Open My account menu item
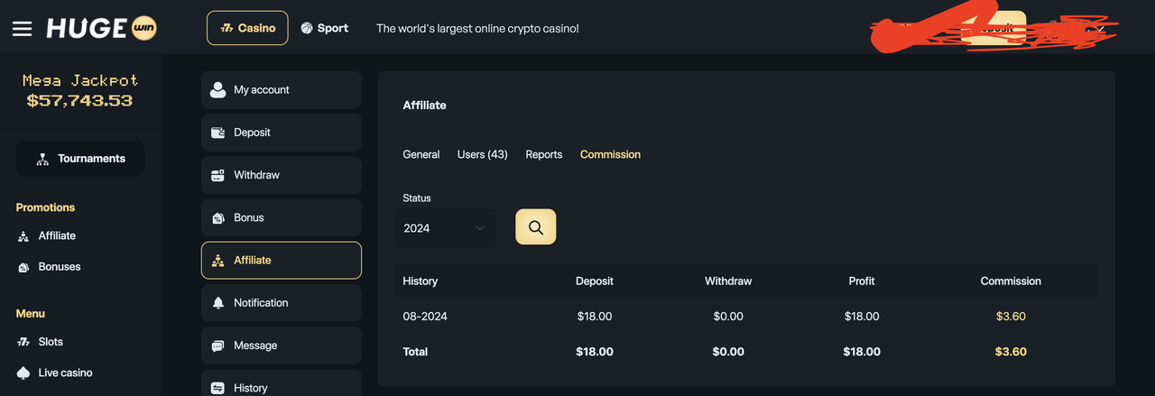1155x396 pixels. coord(282,90)
